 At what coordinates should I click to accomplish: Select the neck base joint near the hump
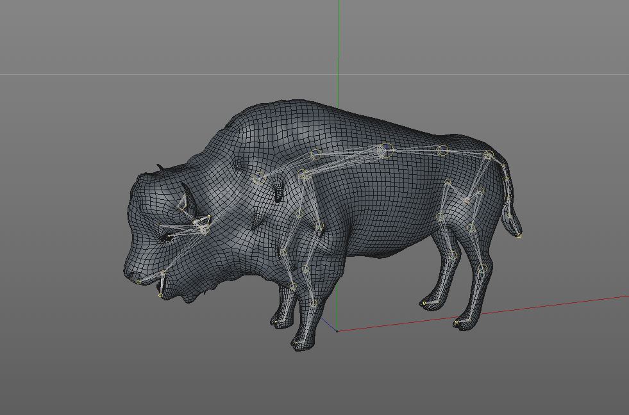pos(315,154)
